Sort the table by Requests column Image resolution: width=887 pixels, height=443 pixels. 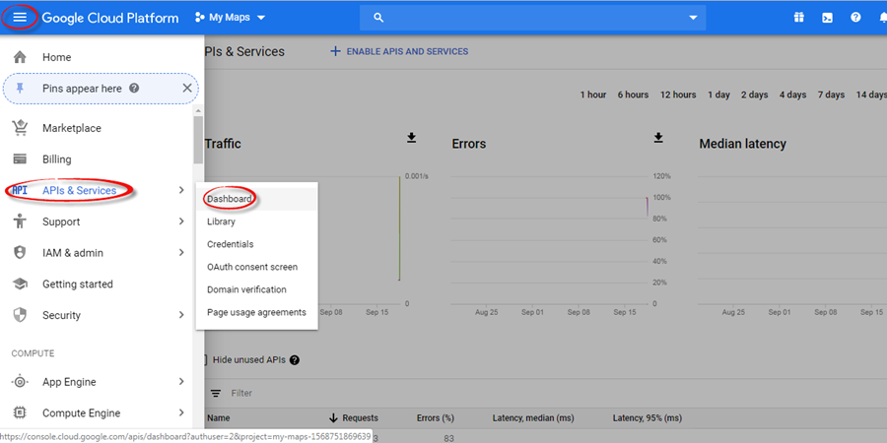pos(354,418)
